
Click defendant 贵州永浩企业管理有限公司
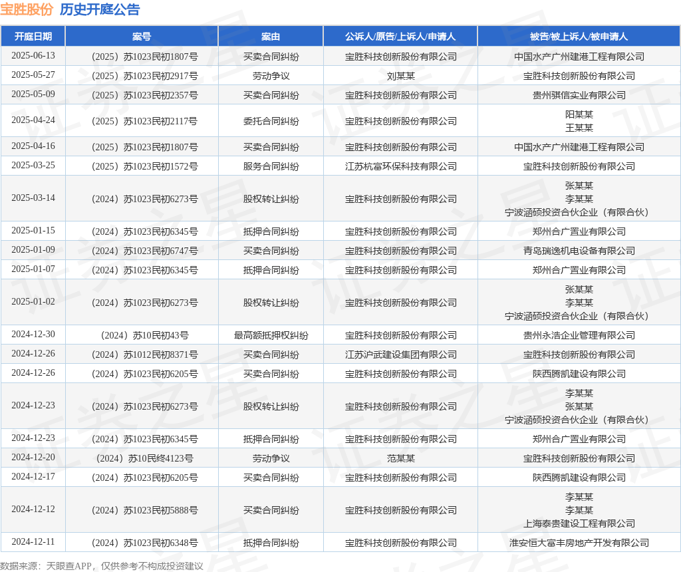pos(579,335)
